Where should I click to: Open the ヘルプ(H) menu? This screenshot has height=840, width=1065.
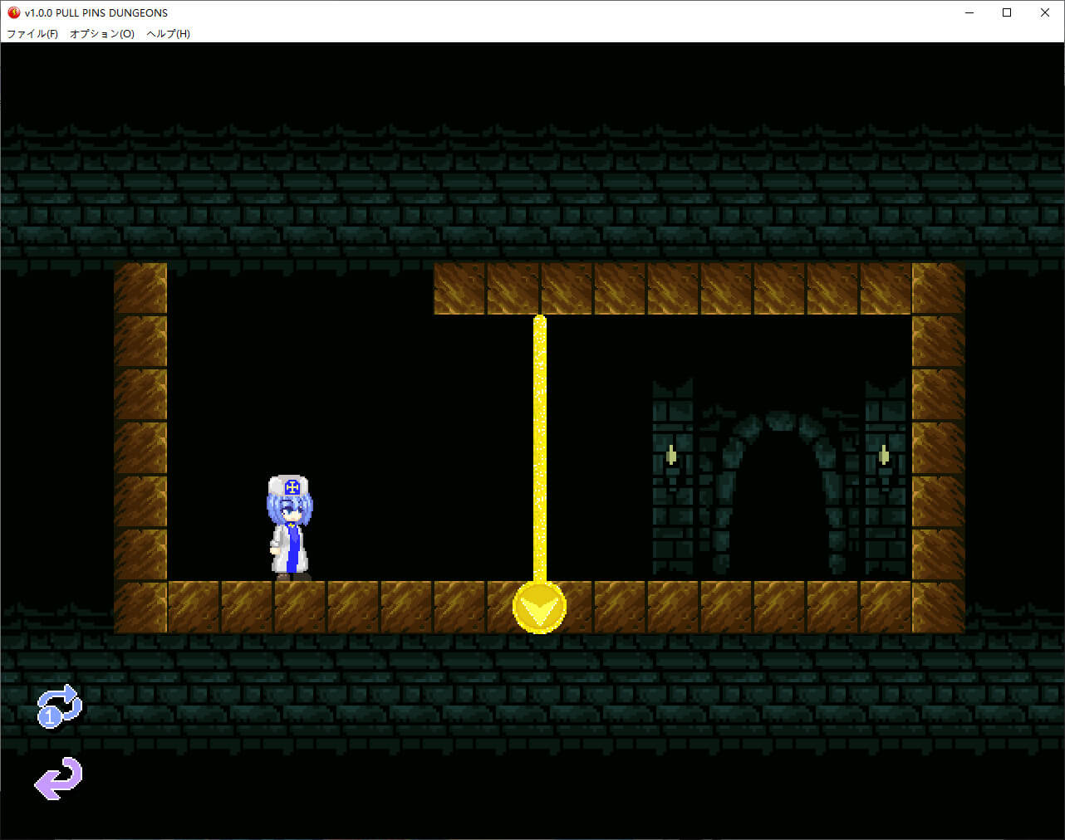point(168,34)
